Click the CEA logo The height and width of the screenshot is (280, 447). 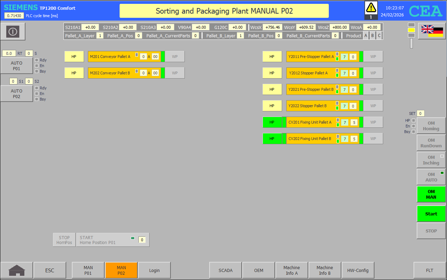click(x=425, y=11)
